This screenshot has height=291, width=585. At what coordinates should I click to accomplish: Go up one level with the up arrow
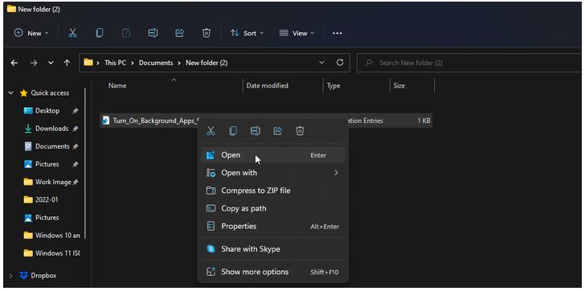[67, 63]
